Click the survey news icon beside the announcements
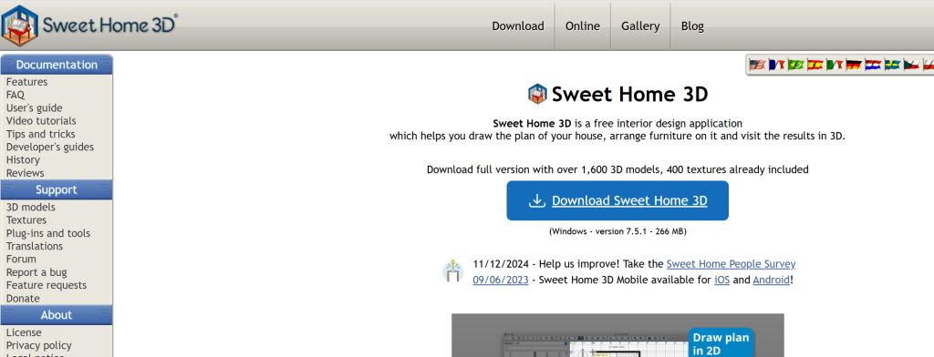934x357 pixels. coord(452,271)
